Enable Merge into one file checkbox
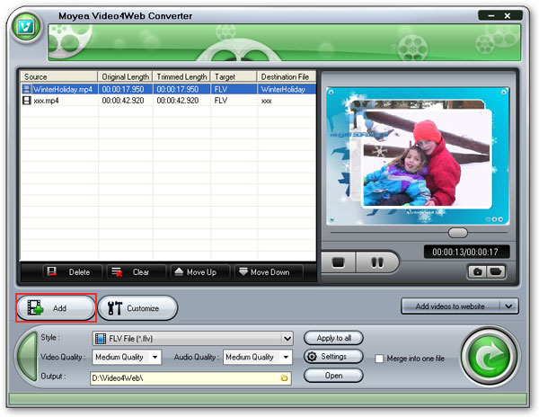The image size is (539, 417). tap(379, 359)
